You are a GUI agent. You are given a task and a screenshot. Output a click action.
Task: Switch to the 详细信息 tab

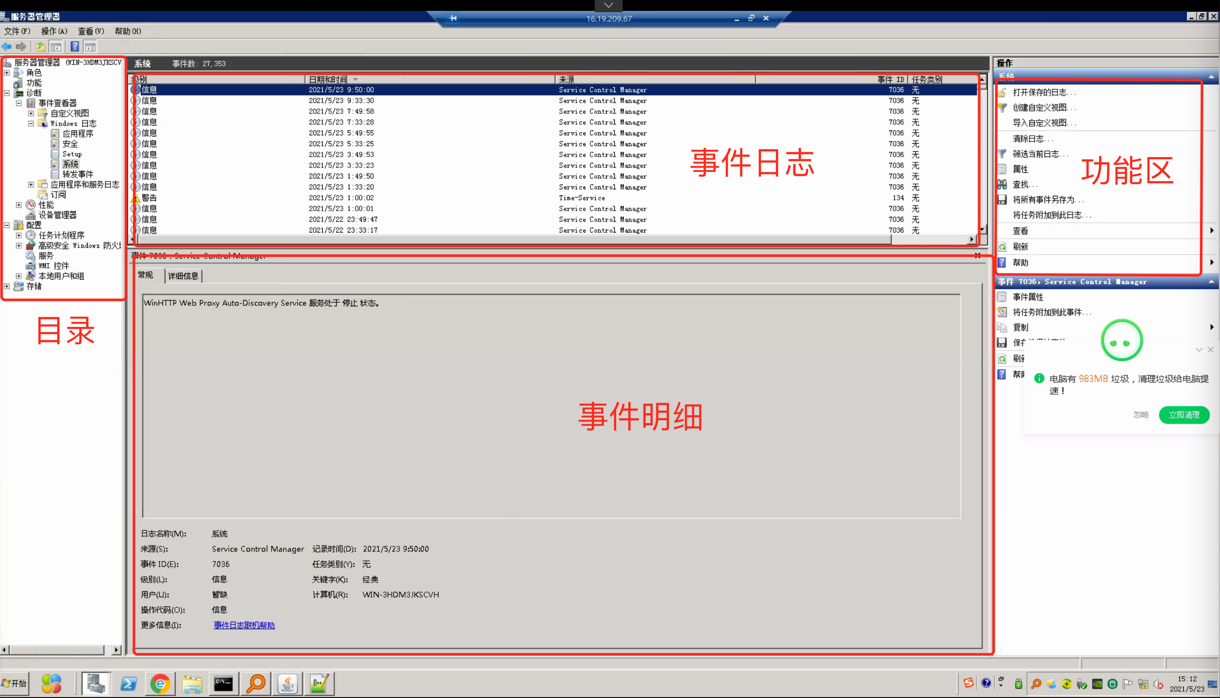tap(183, 276)
